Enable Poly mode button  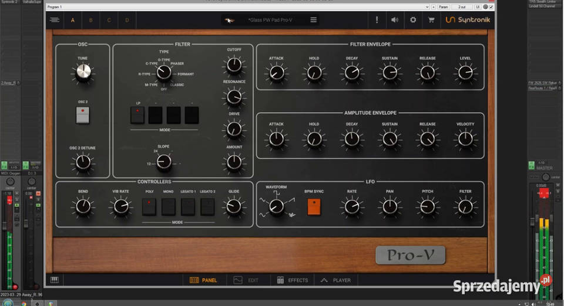point(149,207)
